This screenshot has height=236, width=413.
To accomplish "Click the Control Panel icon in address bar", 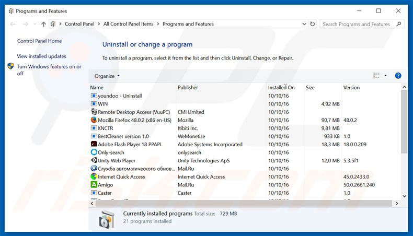I will 53,24.
